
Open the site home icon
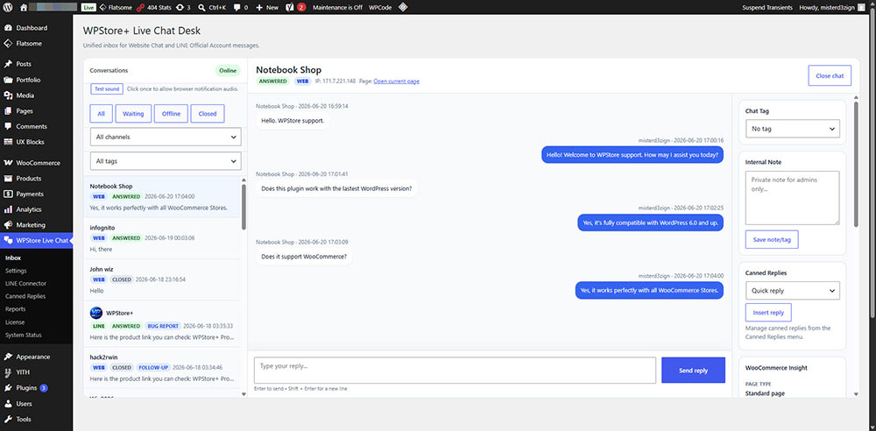[x=24, y=7]
